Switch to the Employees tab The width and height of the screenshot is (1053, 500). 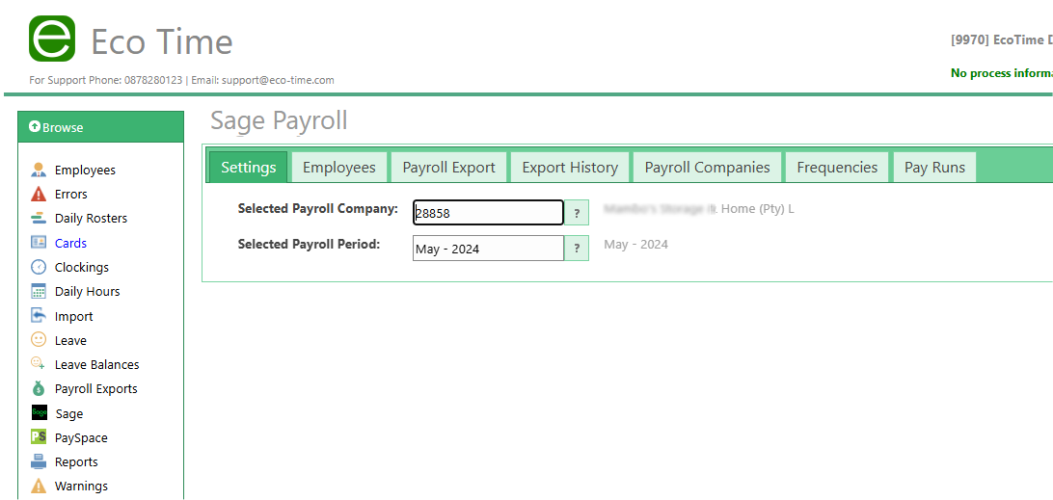pyautogui.click(x=339, y=167)
